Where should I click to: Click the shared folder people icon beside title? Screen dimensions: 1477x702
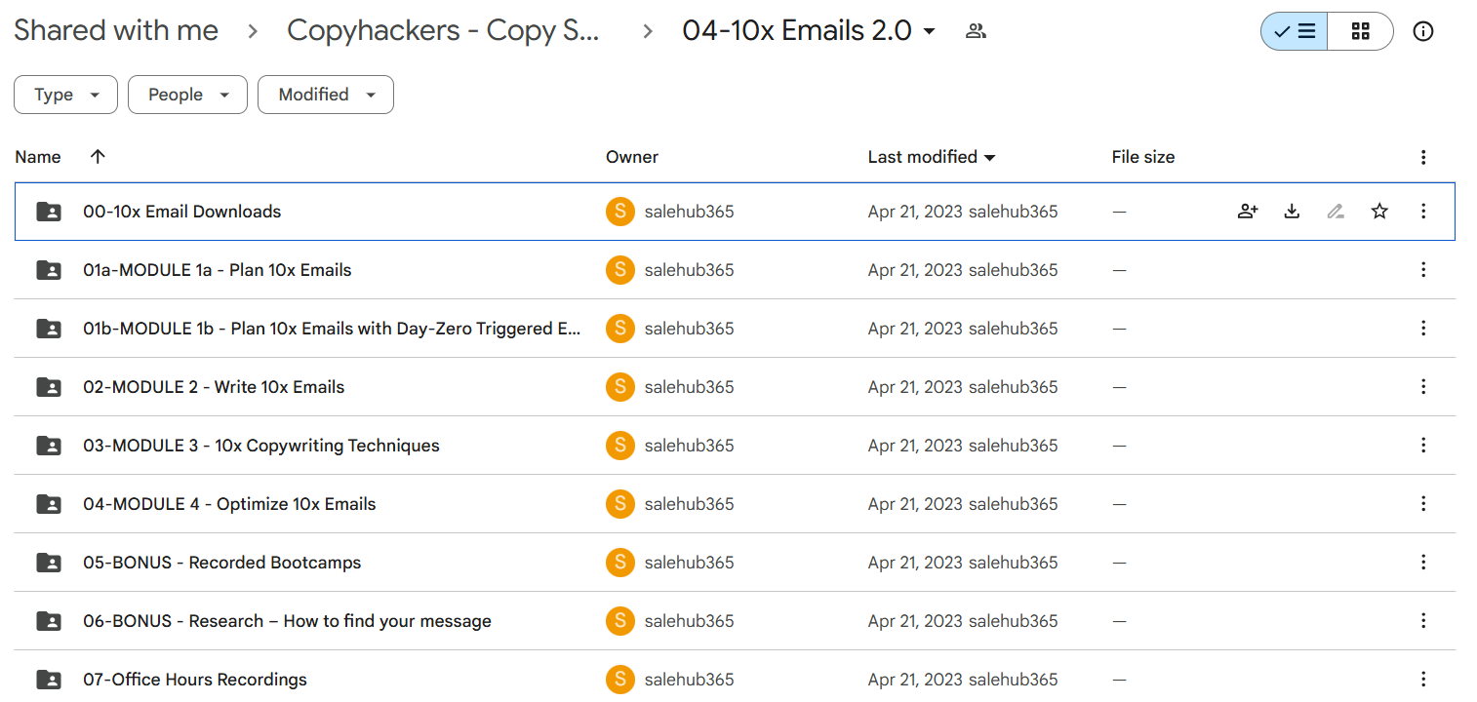tap(976, 31)
